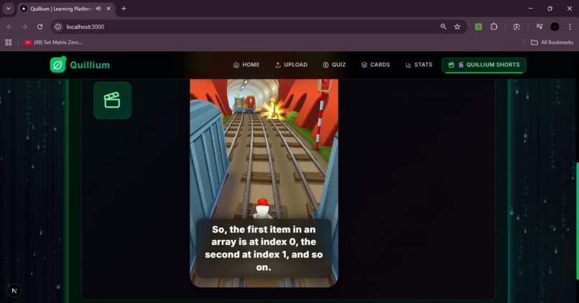This screenshot has height=303, width=579.
Task: Click the Quillium brand name text
Action: coord(90,65)
